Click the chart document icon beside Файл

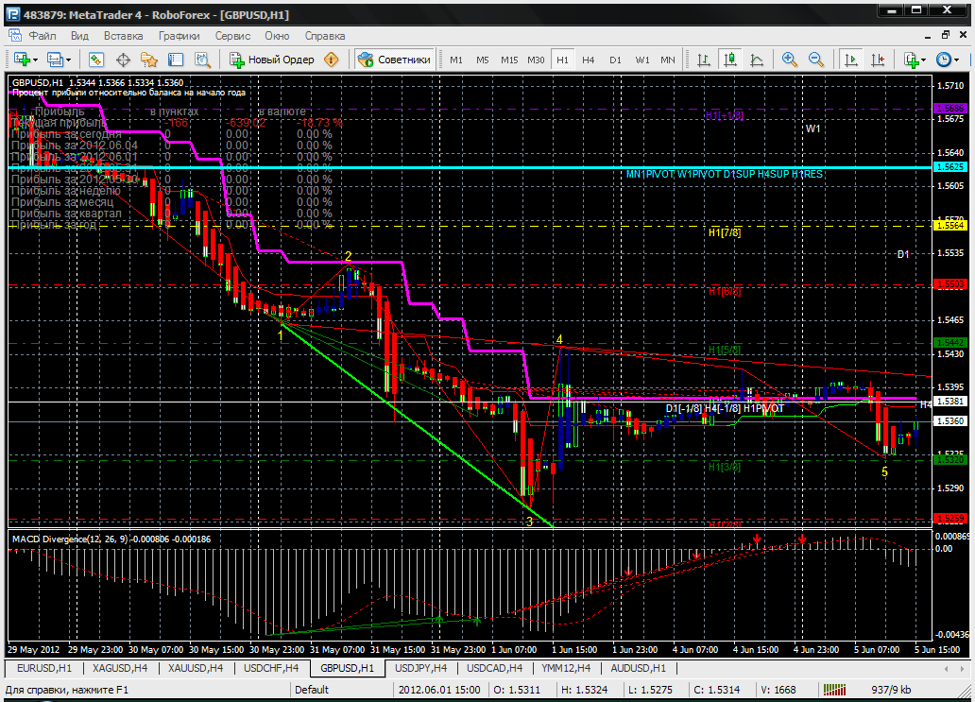(x=13, y=36)
